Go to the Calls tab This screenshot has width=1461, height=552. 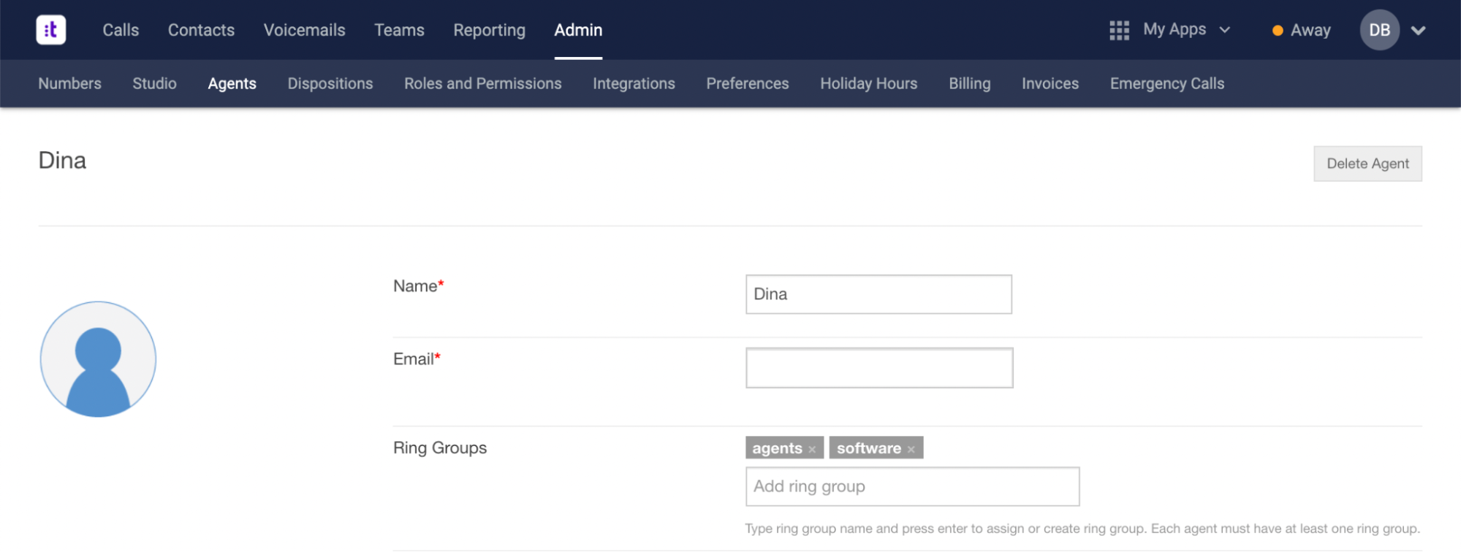(x=121, y=30)
